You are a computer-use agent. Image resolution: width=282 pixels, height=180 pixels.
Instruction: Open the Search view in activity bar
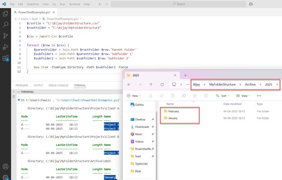[5, 24]
